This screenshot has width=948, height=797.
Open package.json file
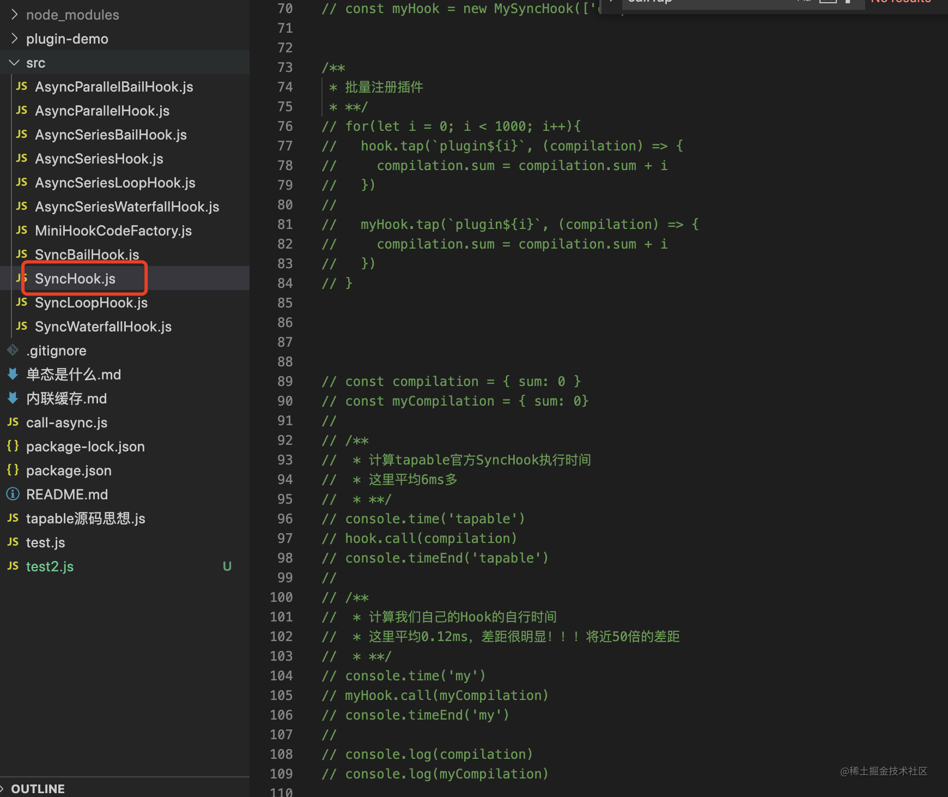pos(69,470)
